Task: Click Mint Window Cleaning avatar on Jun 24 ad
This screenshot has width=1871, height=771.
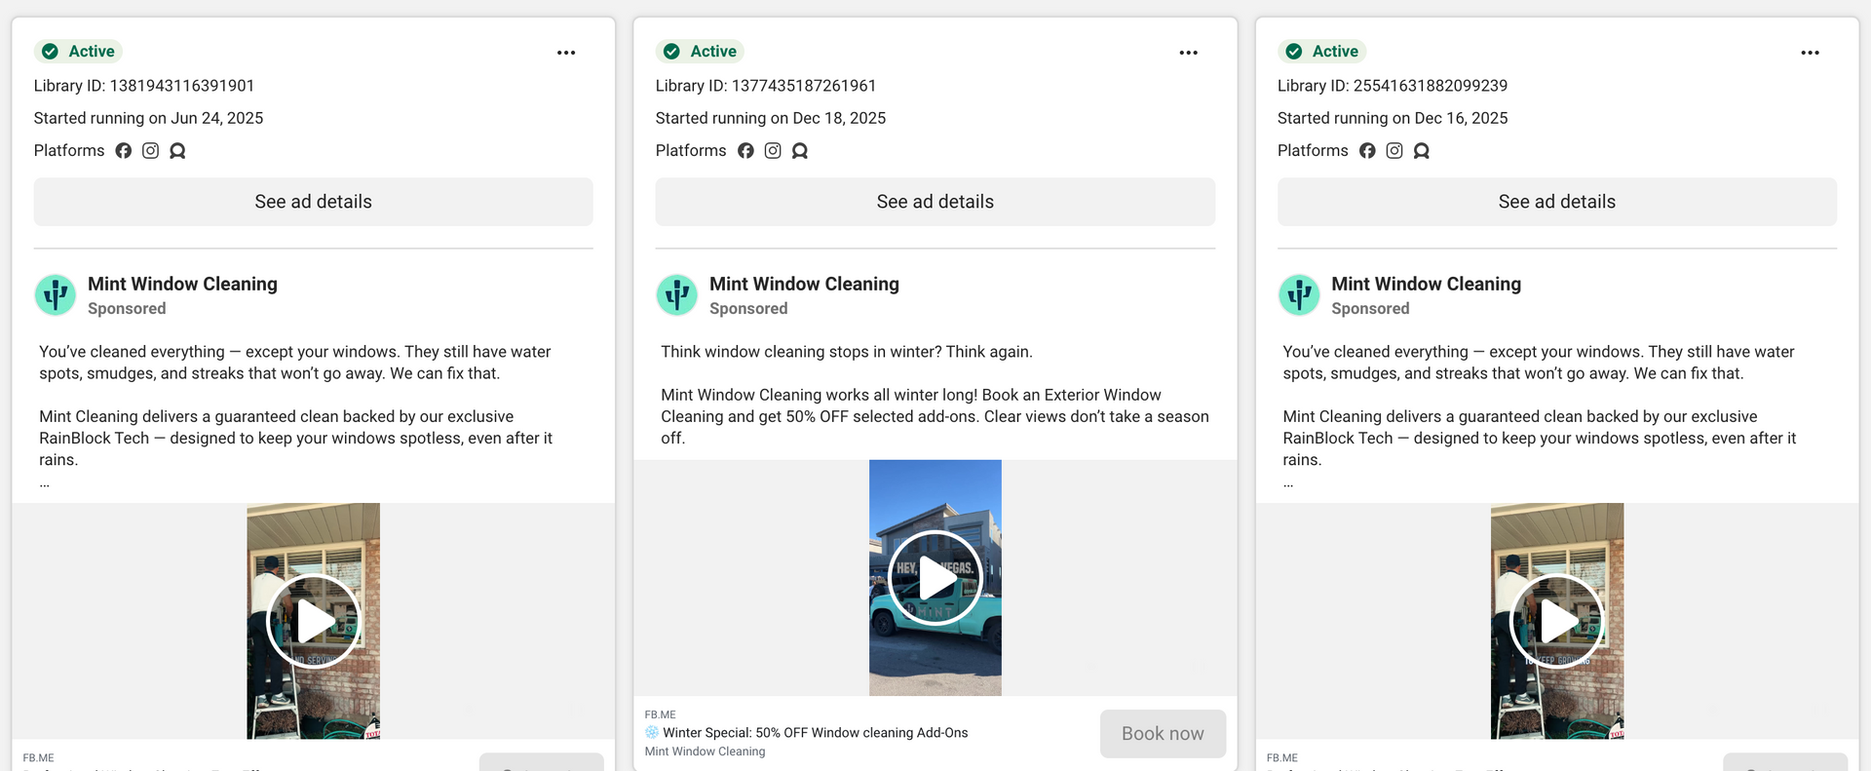Action: coord(56,294)
